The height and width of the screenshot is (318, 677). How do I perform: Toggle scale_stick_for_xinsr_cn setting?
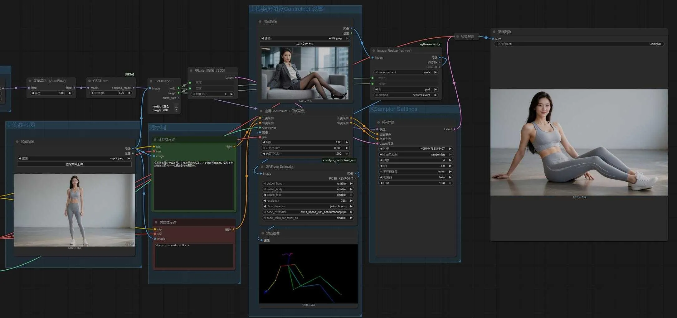click(308, 218)
